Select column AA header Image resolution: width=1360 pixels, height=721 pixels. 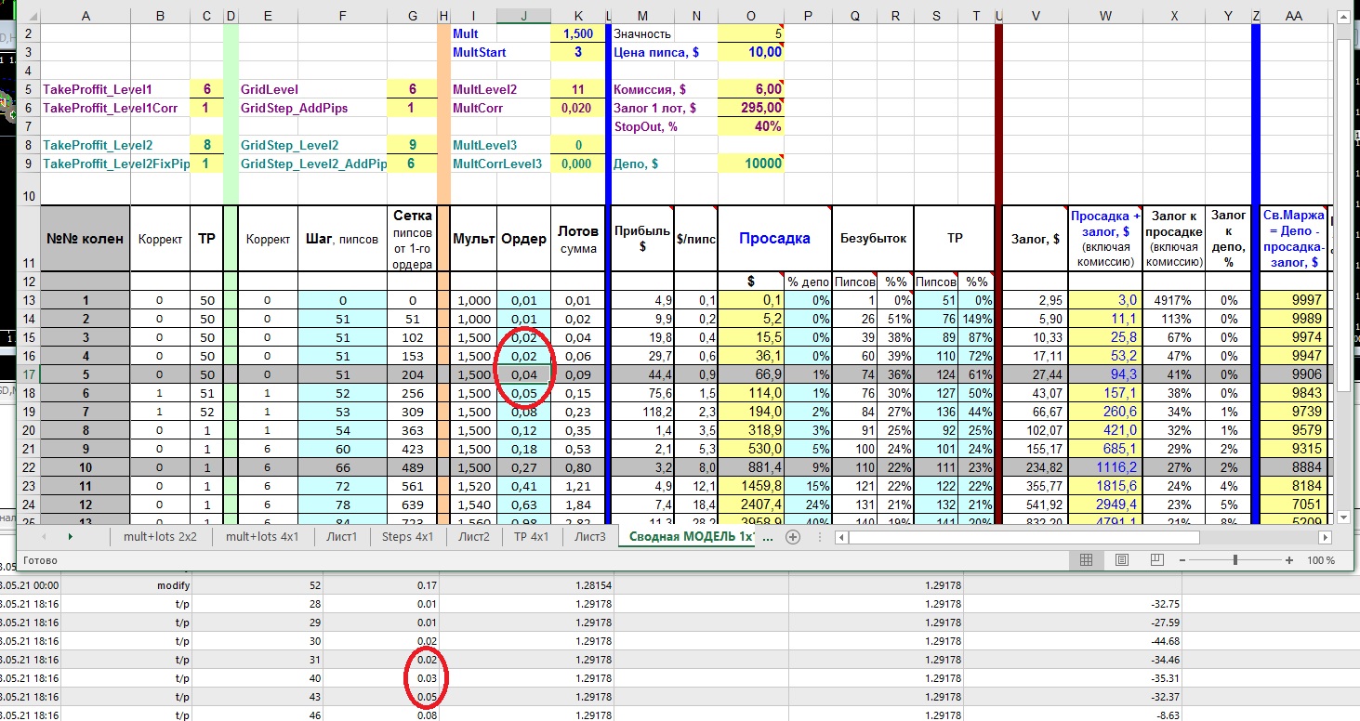tap(1293, 16)
